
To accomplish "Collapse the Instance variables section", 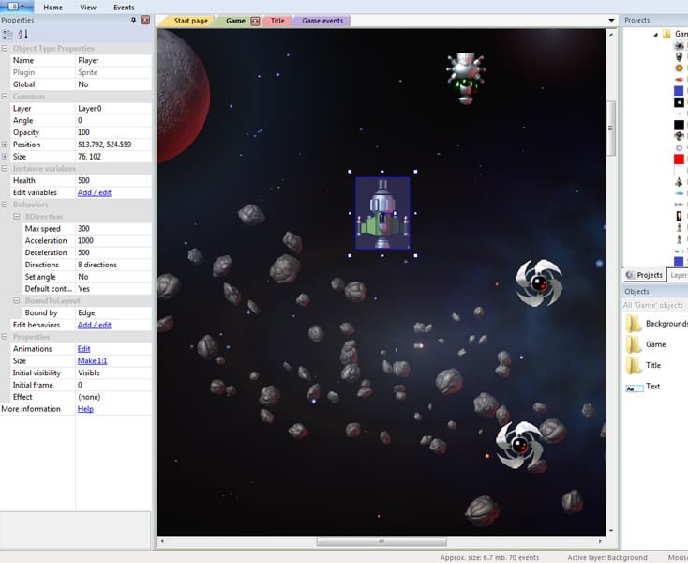I will (x=5, y=168).
